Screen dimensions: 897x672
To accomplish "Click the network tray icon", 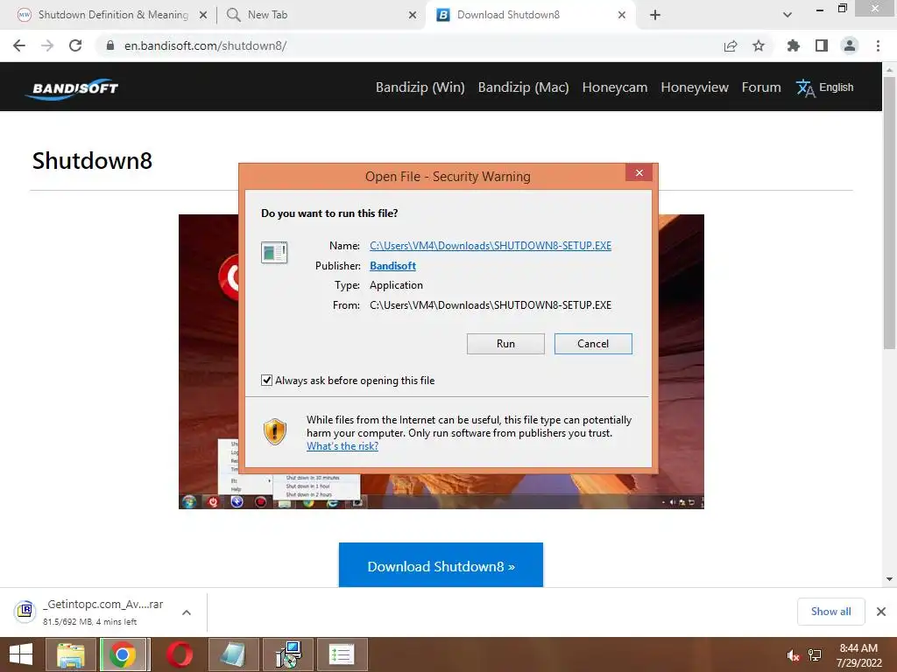I will [815, 655].
